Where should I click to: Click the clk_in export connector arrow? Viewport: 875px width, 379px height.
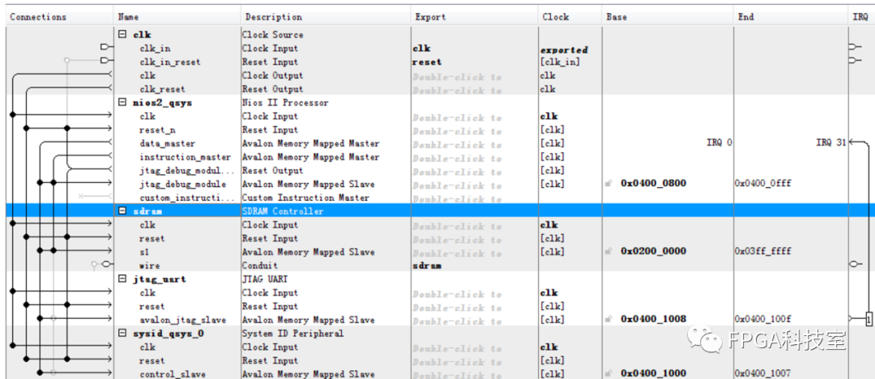click(x=106, y=48)
